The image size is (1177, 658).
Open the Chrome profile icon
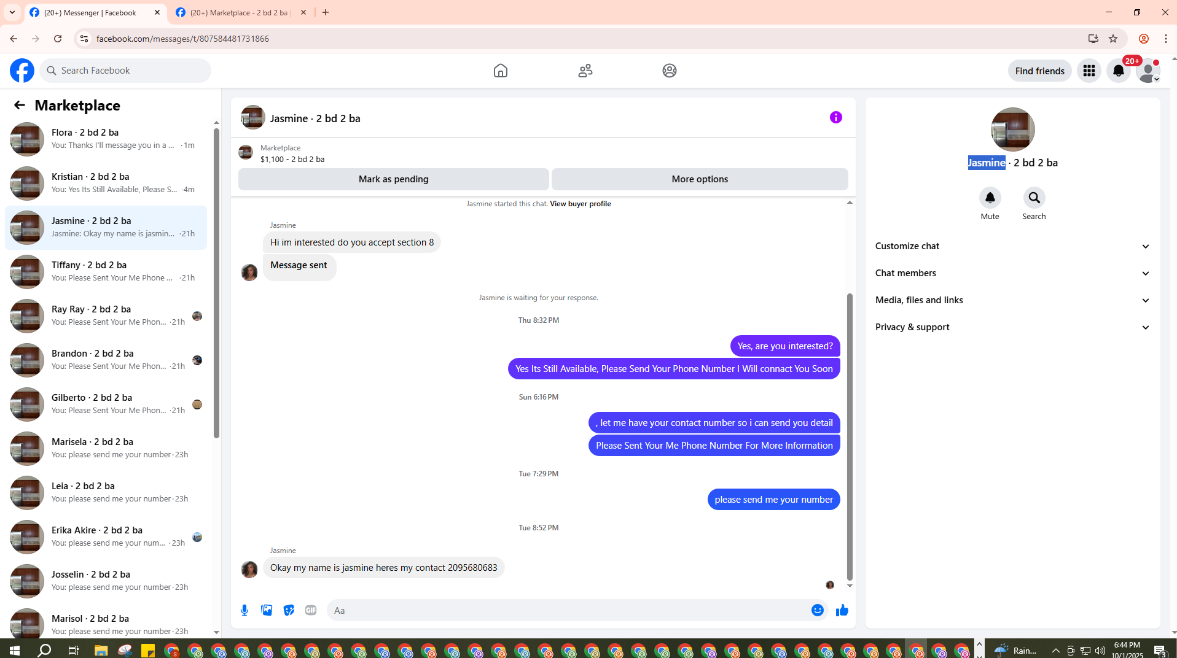click(x=1144, y=39)
